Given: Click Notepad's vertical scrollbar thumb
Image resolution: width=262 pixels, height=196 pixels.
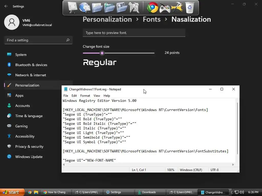Looking at the screenshot, I should [x=237, y=128].
